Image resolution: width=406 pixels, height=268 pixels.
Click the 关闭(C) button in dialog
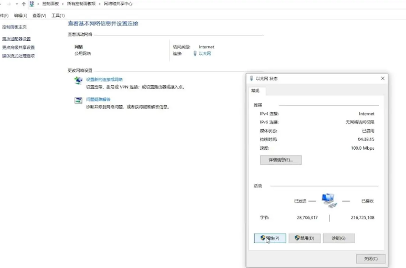tap(371, 259)
